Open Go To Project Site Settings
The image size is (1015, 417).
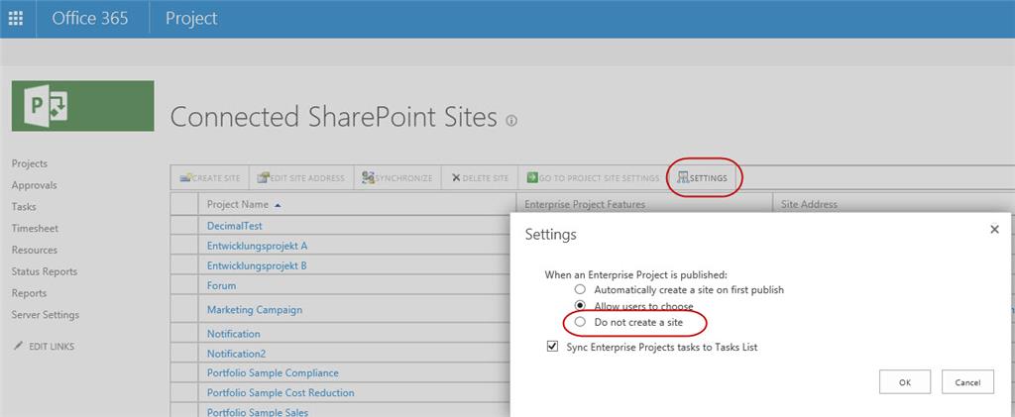point(593,177)
